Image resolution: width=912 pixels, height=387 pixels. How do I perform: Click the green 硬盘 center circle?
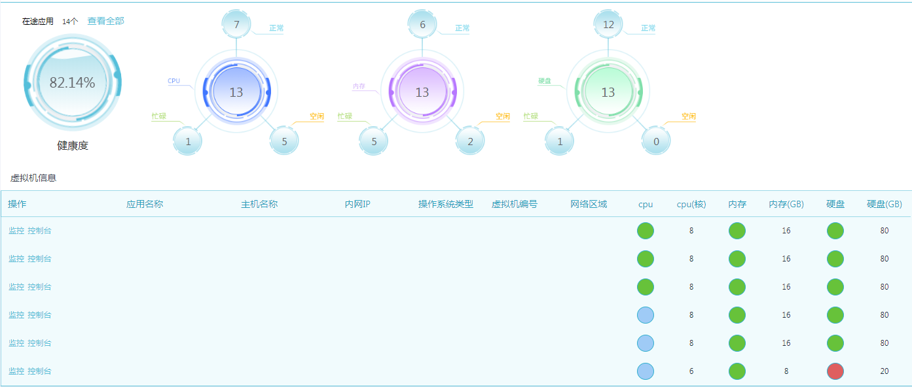point(608,92)
